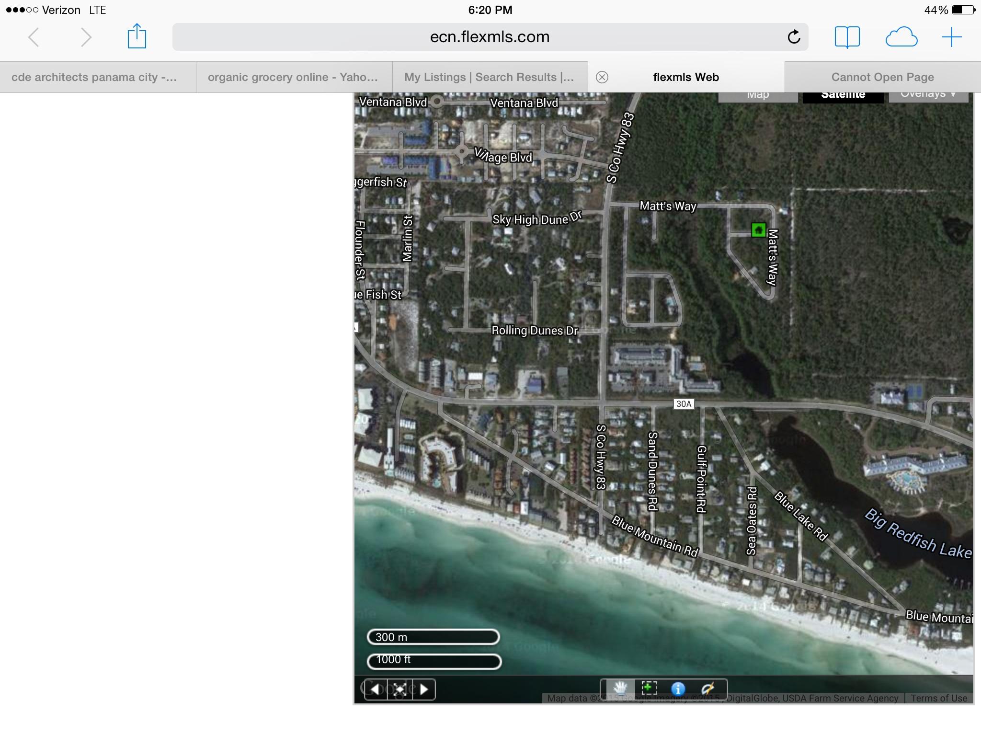The image size is (981, 736).
Task: Switch map to Satellite view
Action: click(843, 95)
